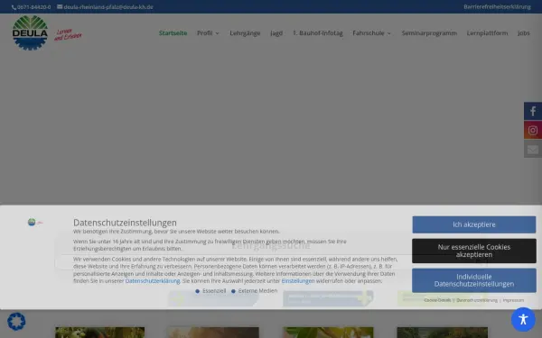Select the Externe Medien cookie category
Viewport: 542px width, 338px height.
pos(254,291)
